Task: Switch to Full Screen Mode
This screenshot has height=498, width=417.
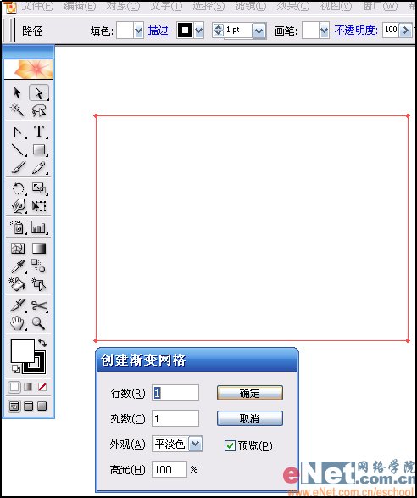Action: 42,406
